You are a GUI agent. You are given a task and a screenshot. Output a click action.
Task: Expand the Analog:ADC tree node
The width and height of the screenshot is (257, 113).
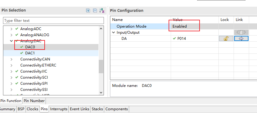click(11, 29)
